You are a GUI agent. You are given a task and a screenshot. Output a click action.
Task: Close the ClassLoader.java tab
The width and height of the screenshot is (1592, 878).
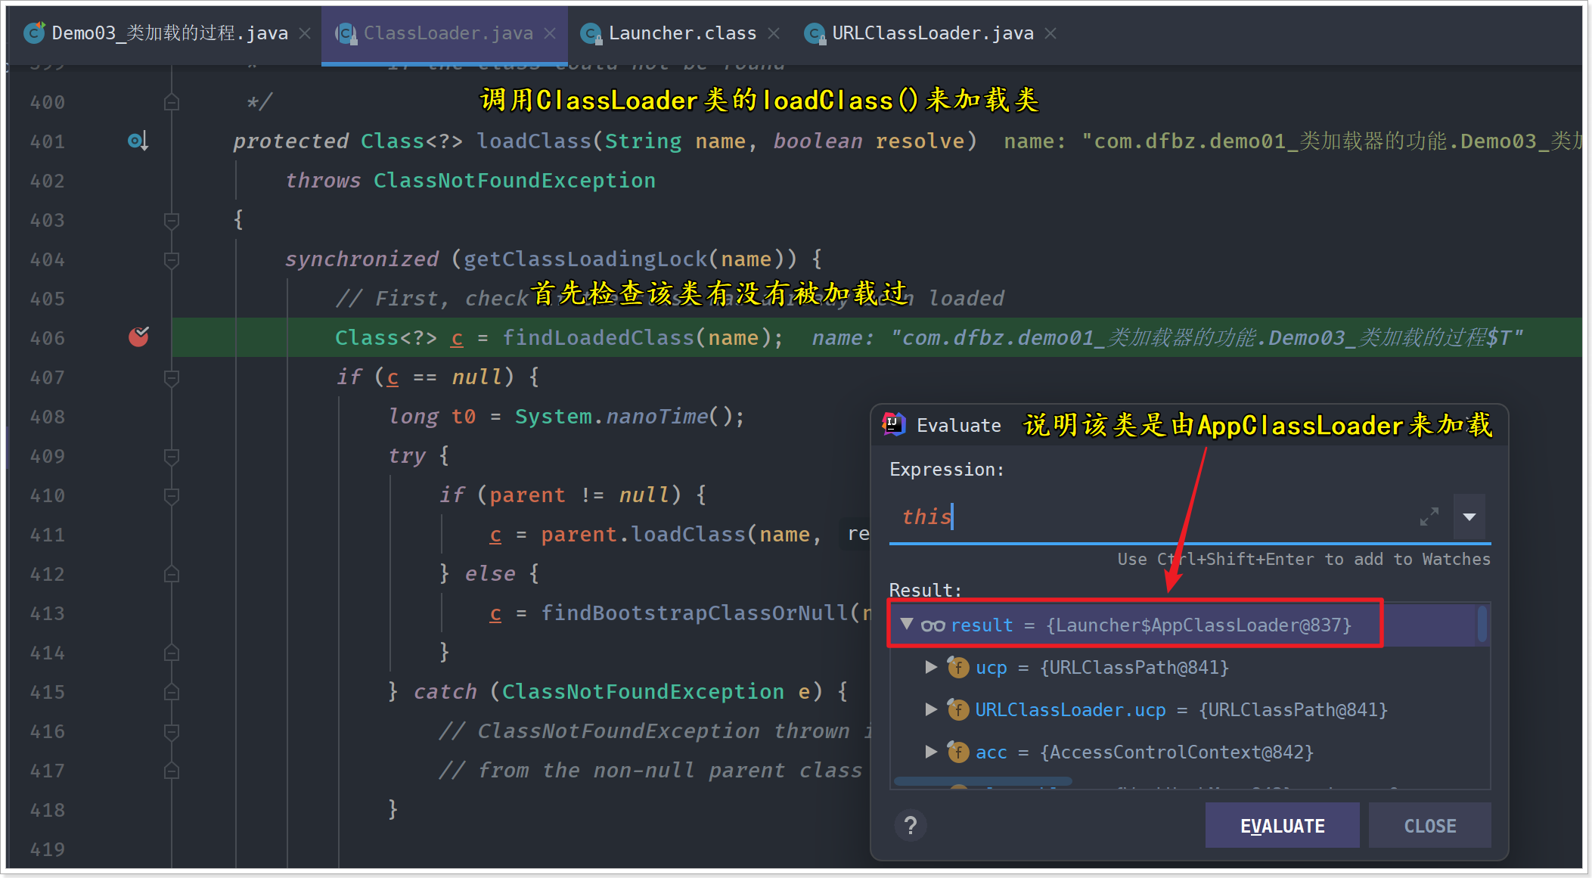click(x=550, y=33)
